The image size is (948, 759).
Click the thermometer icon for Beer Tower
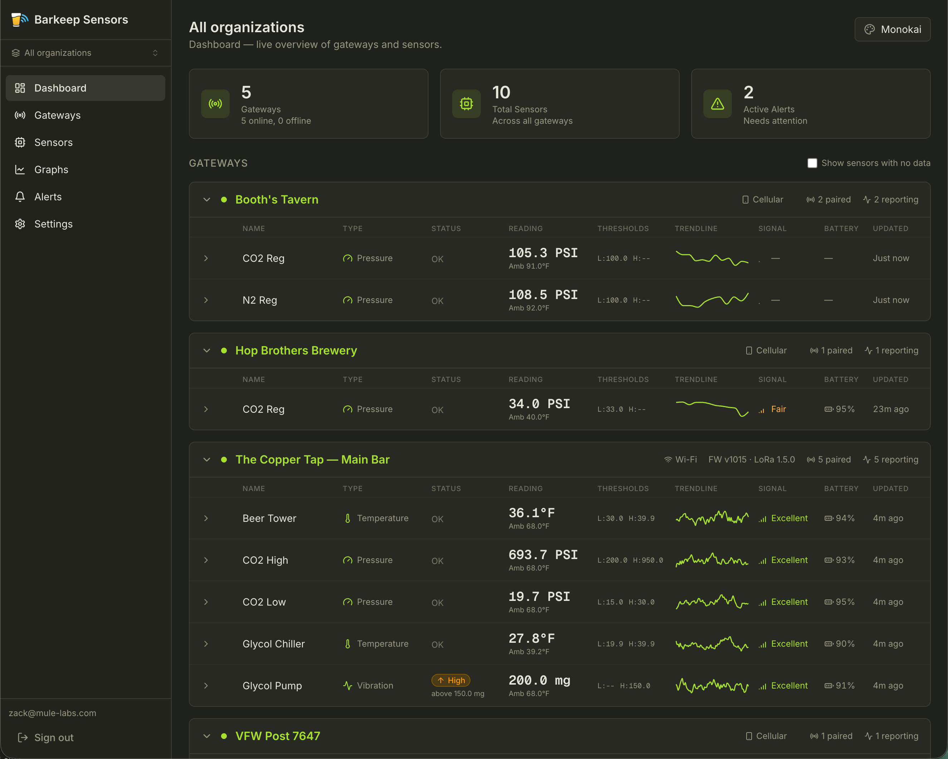pos(348,518)
